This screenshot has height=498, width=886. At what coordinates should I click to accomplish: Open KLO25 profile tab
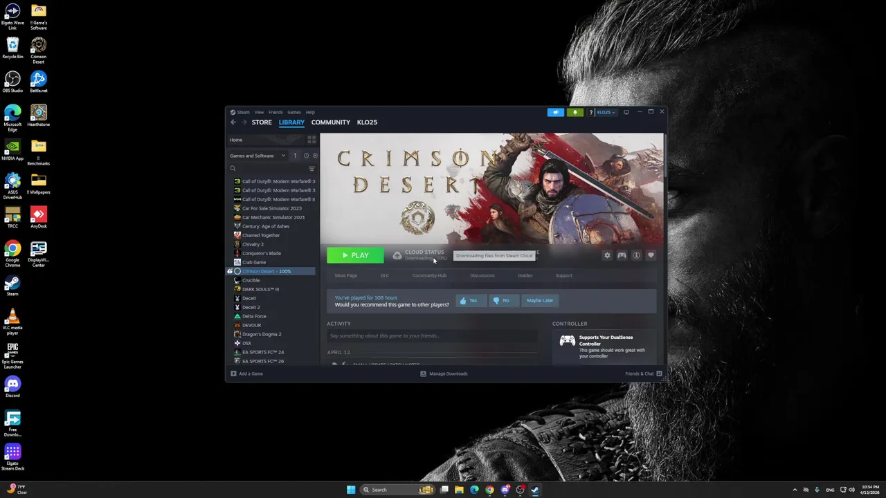[367, 122]
